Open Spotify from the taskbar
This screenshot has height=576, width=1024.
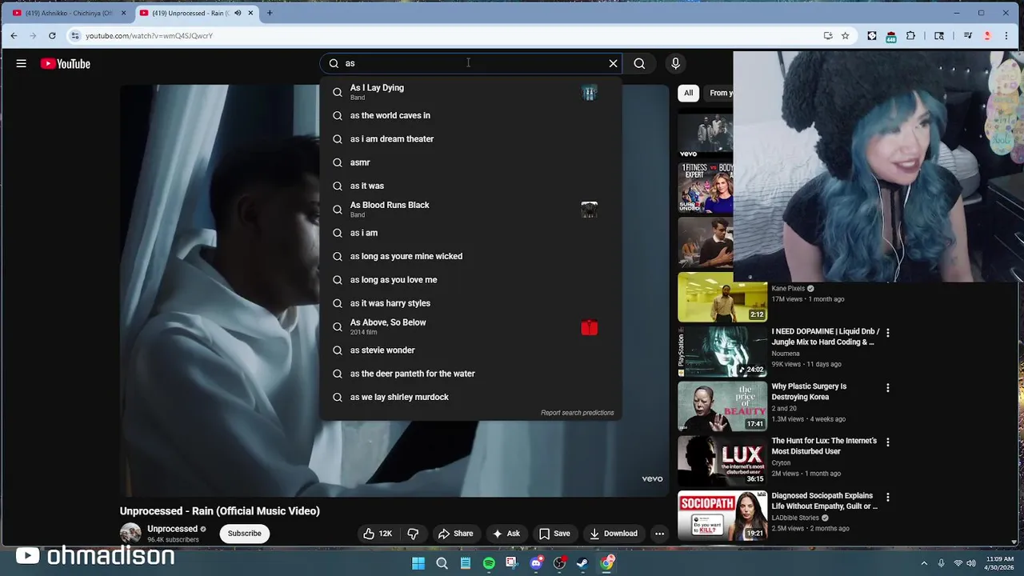[489, 563]
